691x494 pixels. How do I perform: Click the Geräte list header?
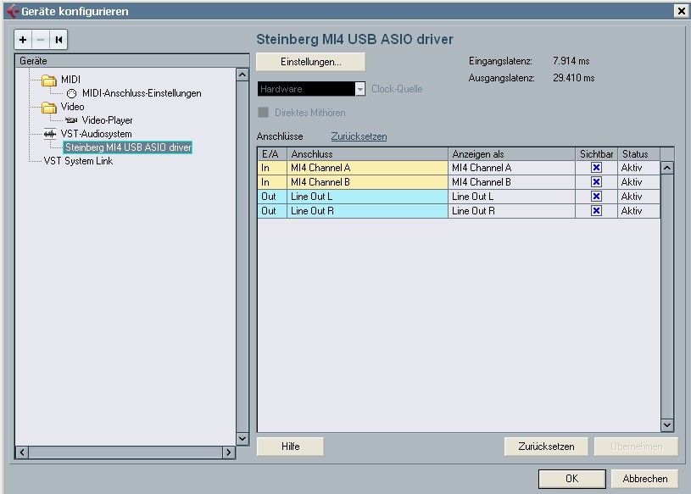click(131, 61)
